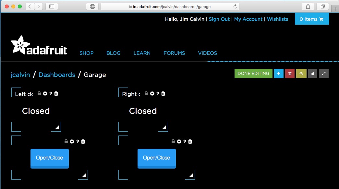Open the SHOP navigation menu
Screen dimensions: 339x189
87,53
